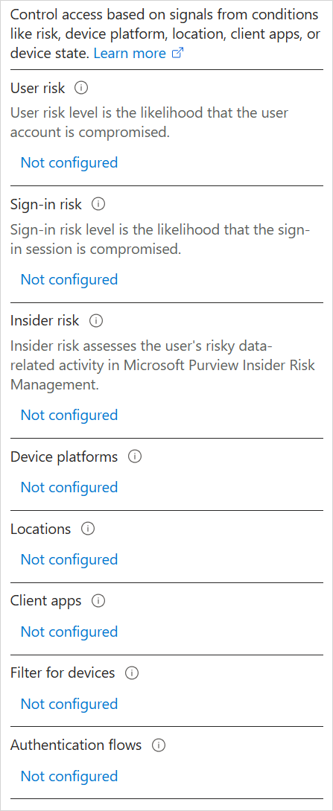Open Not configured under Filter for devices

click(69, 704)
